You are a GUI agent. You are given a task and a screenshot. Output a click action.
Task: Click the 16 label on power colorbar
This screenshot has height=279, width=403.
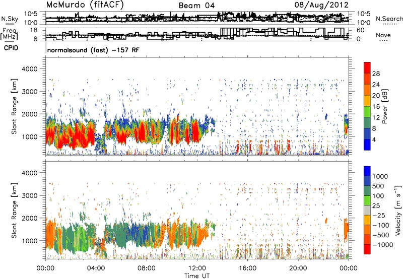[x=376, y=107]
